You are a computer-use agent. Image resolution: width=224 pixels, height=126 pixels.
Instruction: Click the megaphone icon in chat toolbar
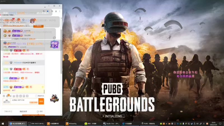tap(11, 96)
